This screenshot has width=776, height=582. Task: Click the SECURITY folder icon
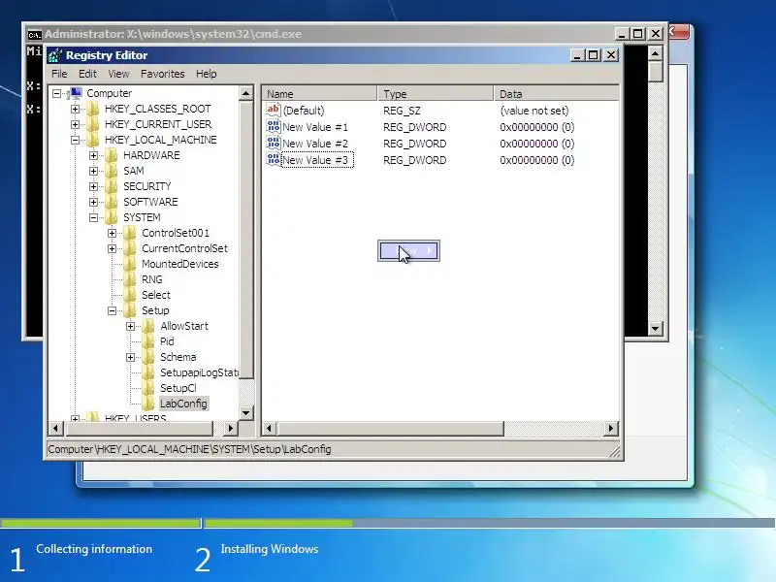(x=112, y=186)
